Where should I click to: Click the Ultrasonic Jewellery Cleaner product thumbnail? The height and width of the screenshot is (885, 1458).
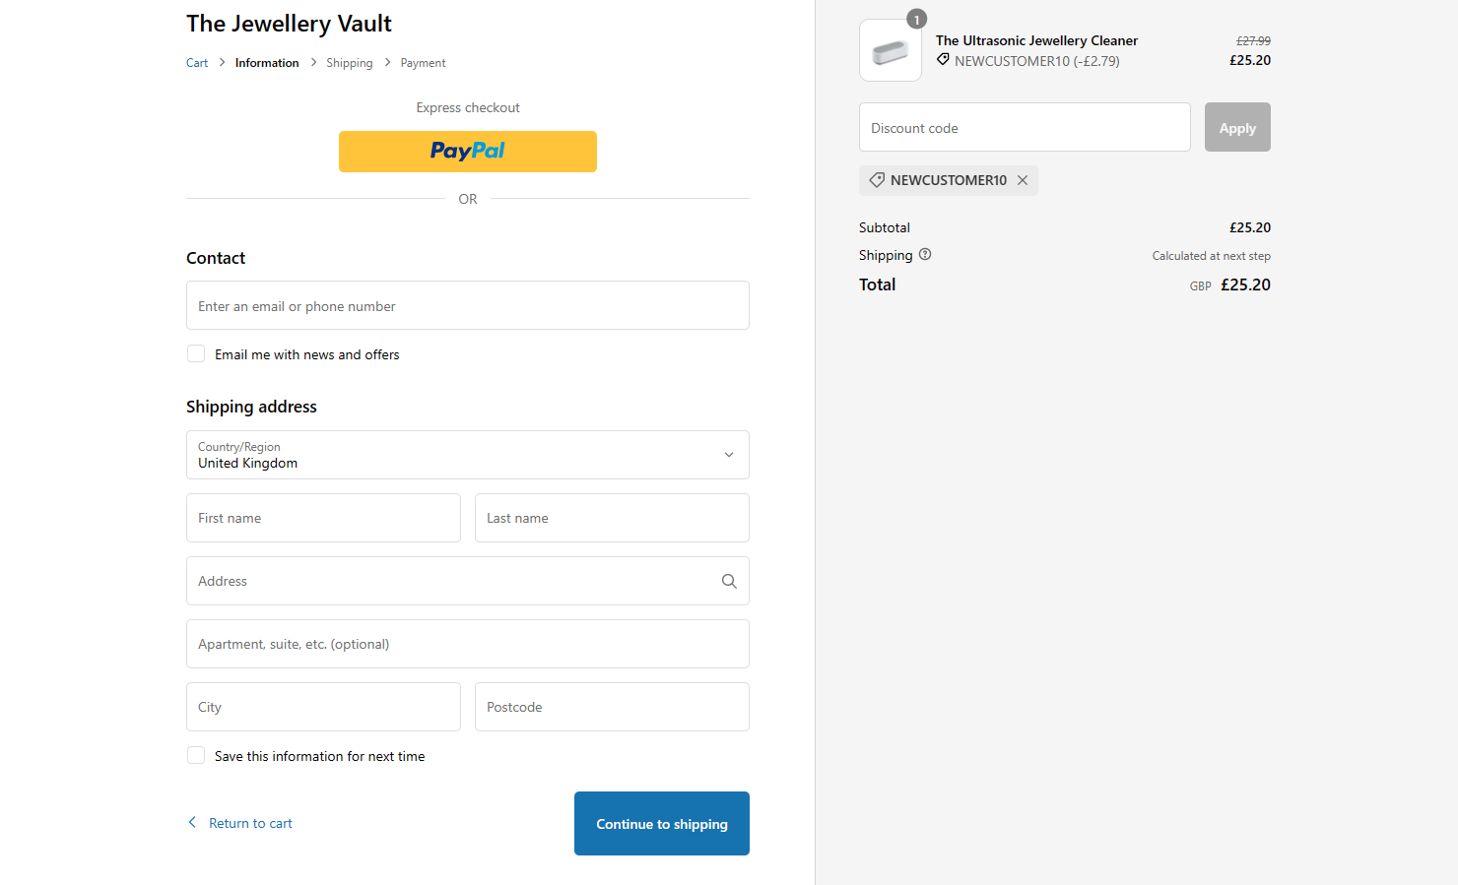coord(891,50)
